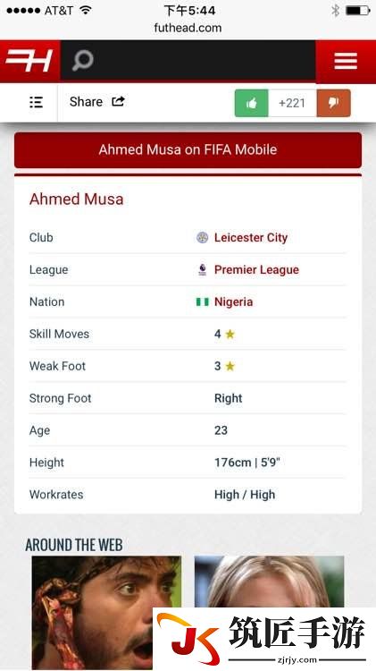This screenshot has height=671, width=376.
Task: Tap the futhead.com address bar
Action: coord(188,29)
